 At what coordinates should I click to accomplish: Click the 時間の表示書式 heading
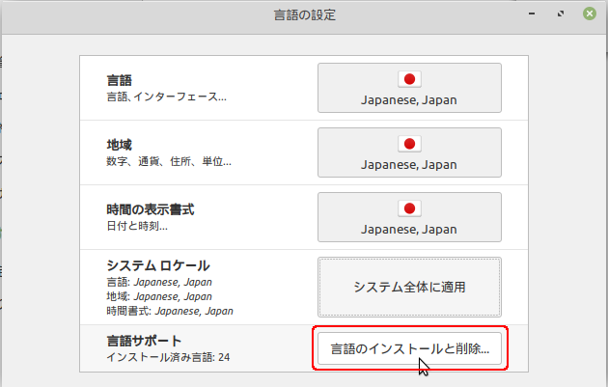tap(150, 209)
